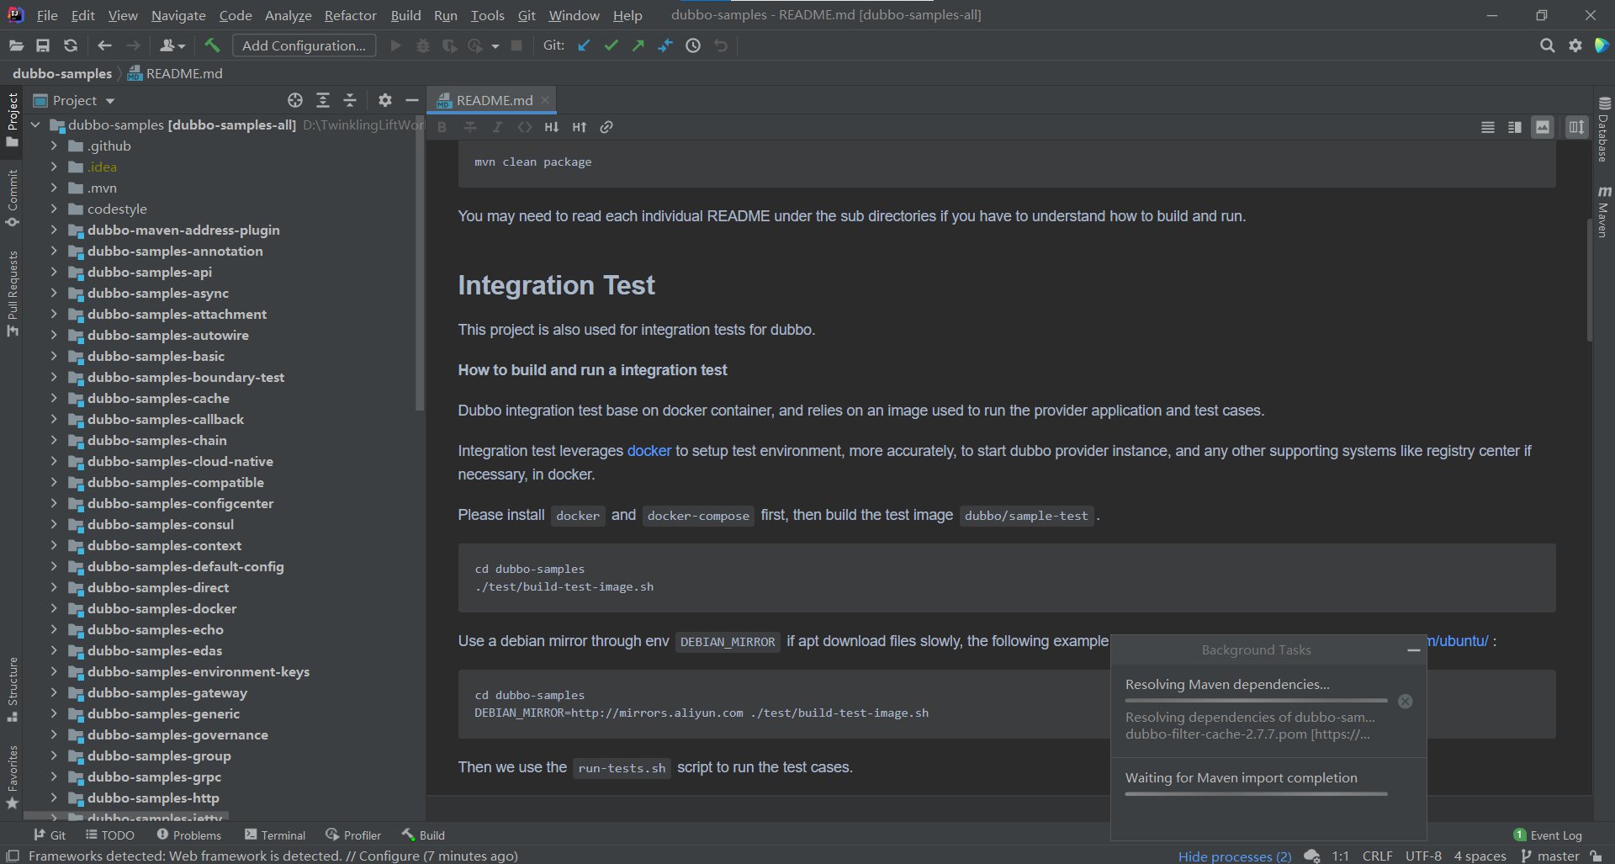Open Search Everywhere magnifier icon
This screenshot has width=1615, height=864.
(x=1547, y=45)
